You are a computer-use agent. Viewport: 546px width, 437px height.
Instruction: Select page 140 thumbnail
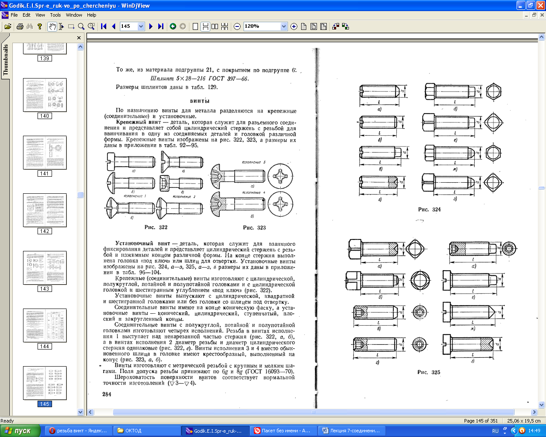click(x=45, y=95)
